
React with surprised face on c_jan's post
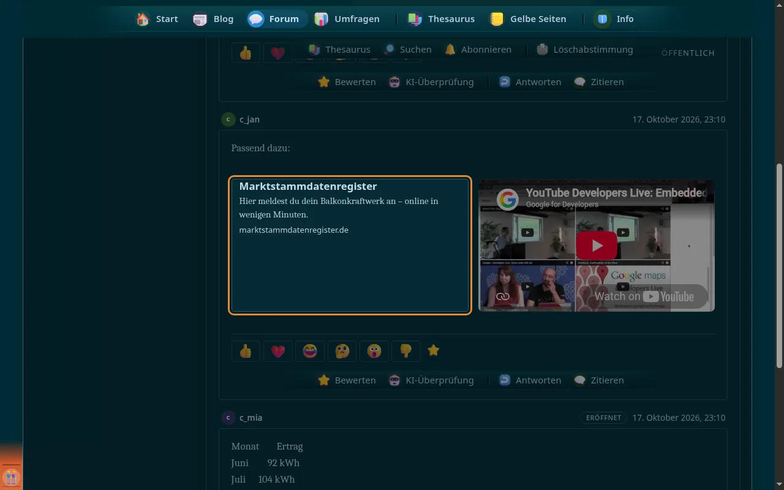374,351
